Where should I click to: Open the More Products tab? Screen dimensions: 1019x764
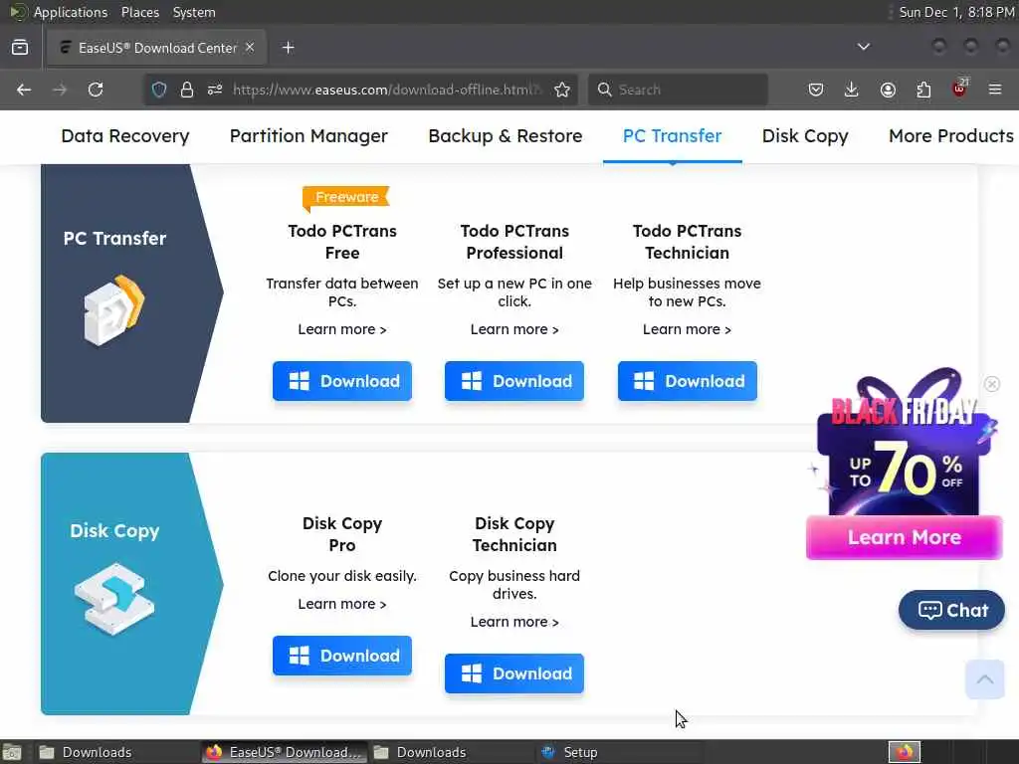(x=951, y=135)
